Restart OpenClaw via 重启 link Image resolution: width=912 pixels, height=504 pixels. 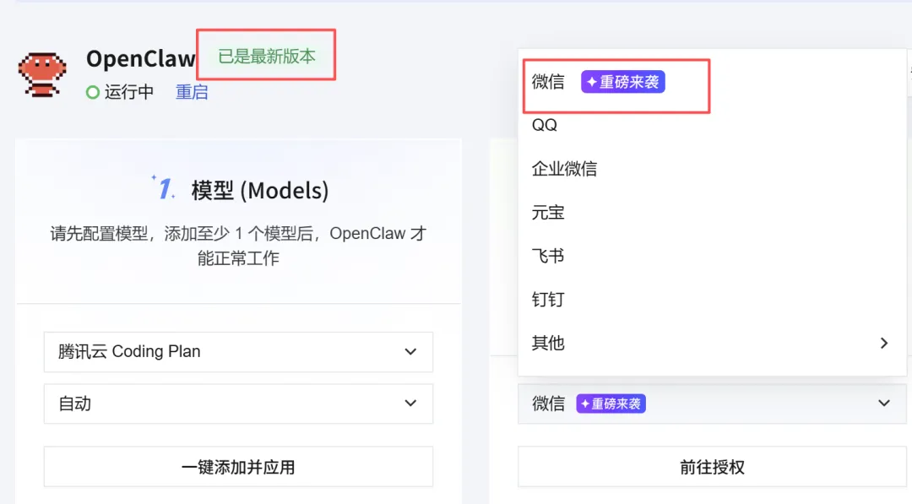[192, 92]
